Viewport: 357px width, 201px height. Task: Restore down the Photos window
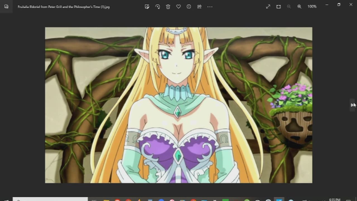[x=339, y=4]
